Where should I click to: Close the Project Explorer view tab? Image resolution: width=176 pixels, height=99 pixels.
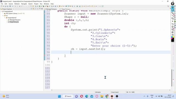tap(13, 9)
